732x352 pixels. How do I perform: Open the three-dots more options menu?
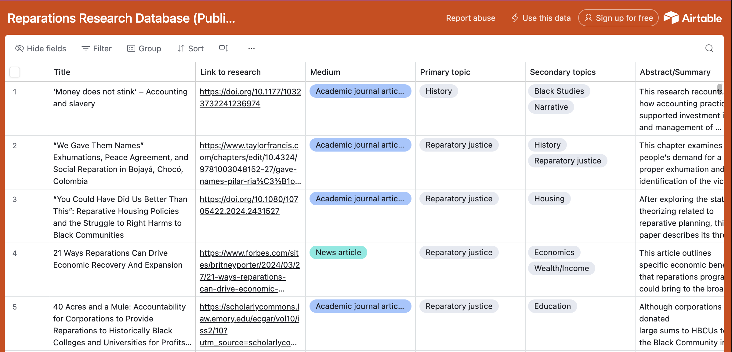251,48
